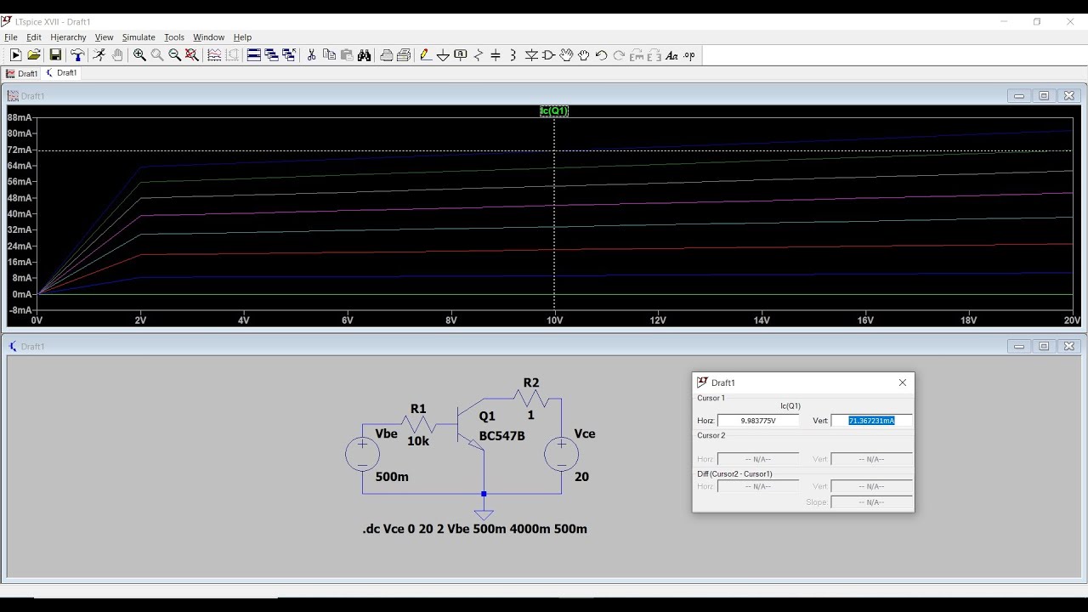Close the Draft1 cursor dialog
The image size is (1088, 612).
point(903,382)
